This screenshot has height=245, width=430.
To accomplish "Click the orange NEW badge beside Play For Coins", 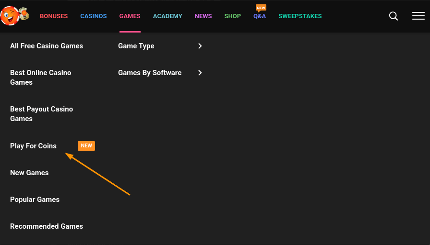I will [86, 146].
